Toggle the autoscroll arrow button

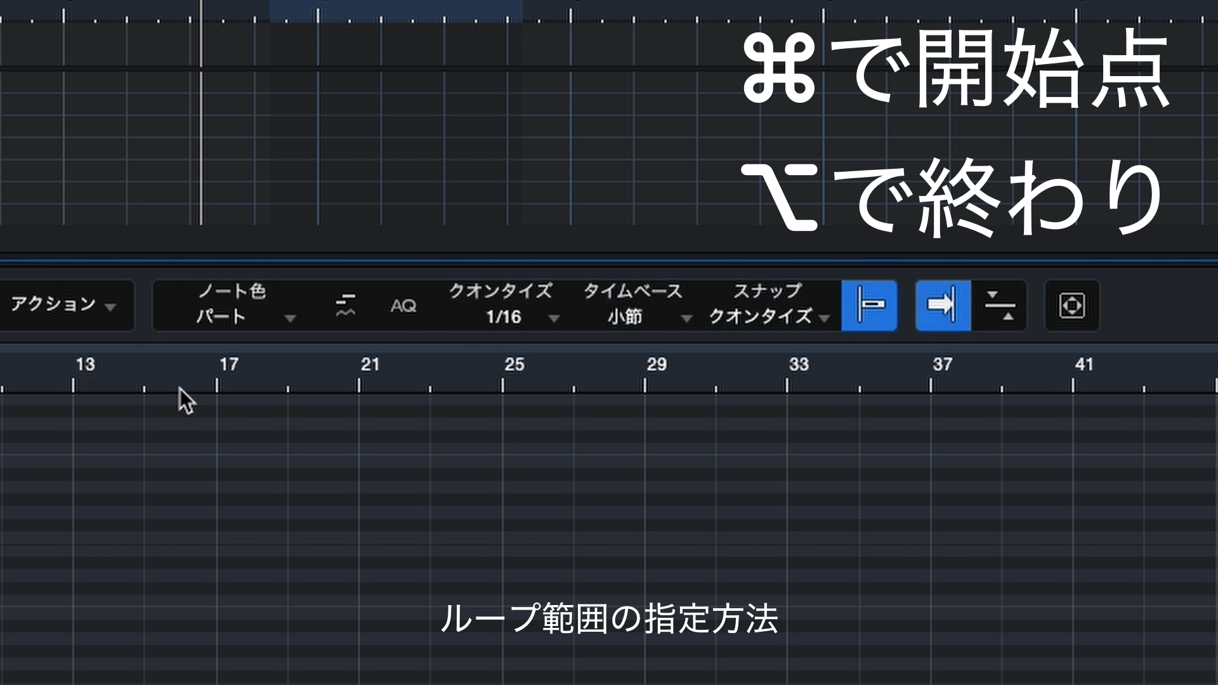click(943, 305)
